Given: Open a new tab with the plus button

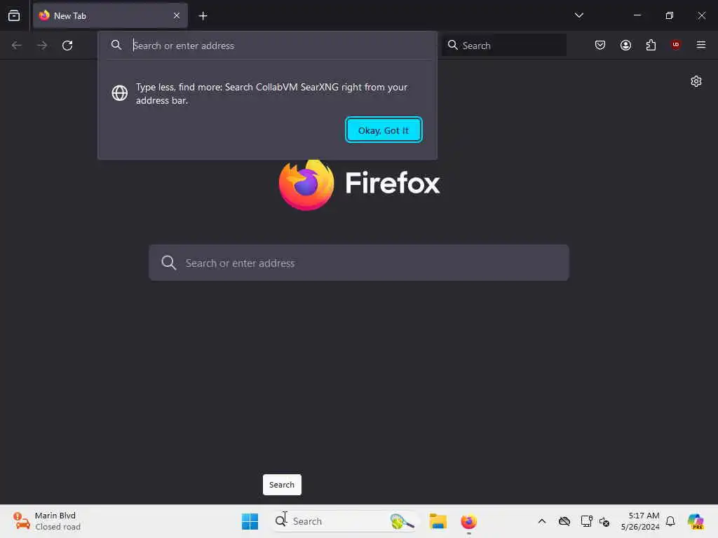Looking at the screenshot, I should pos(203,15).
